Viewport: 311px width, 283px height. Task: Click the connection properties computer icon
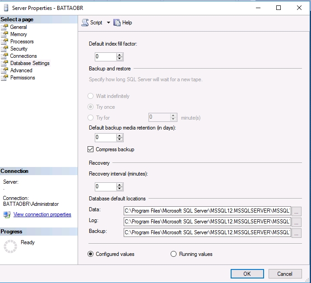point(7,214)
